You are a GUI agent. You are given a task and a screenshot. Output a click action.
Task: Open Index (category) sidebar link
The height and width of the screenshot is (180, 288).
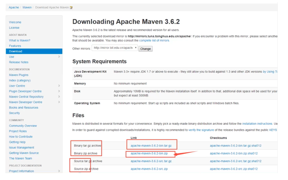point(20,80)
